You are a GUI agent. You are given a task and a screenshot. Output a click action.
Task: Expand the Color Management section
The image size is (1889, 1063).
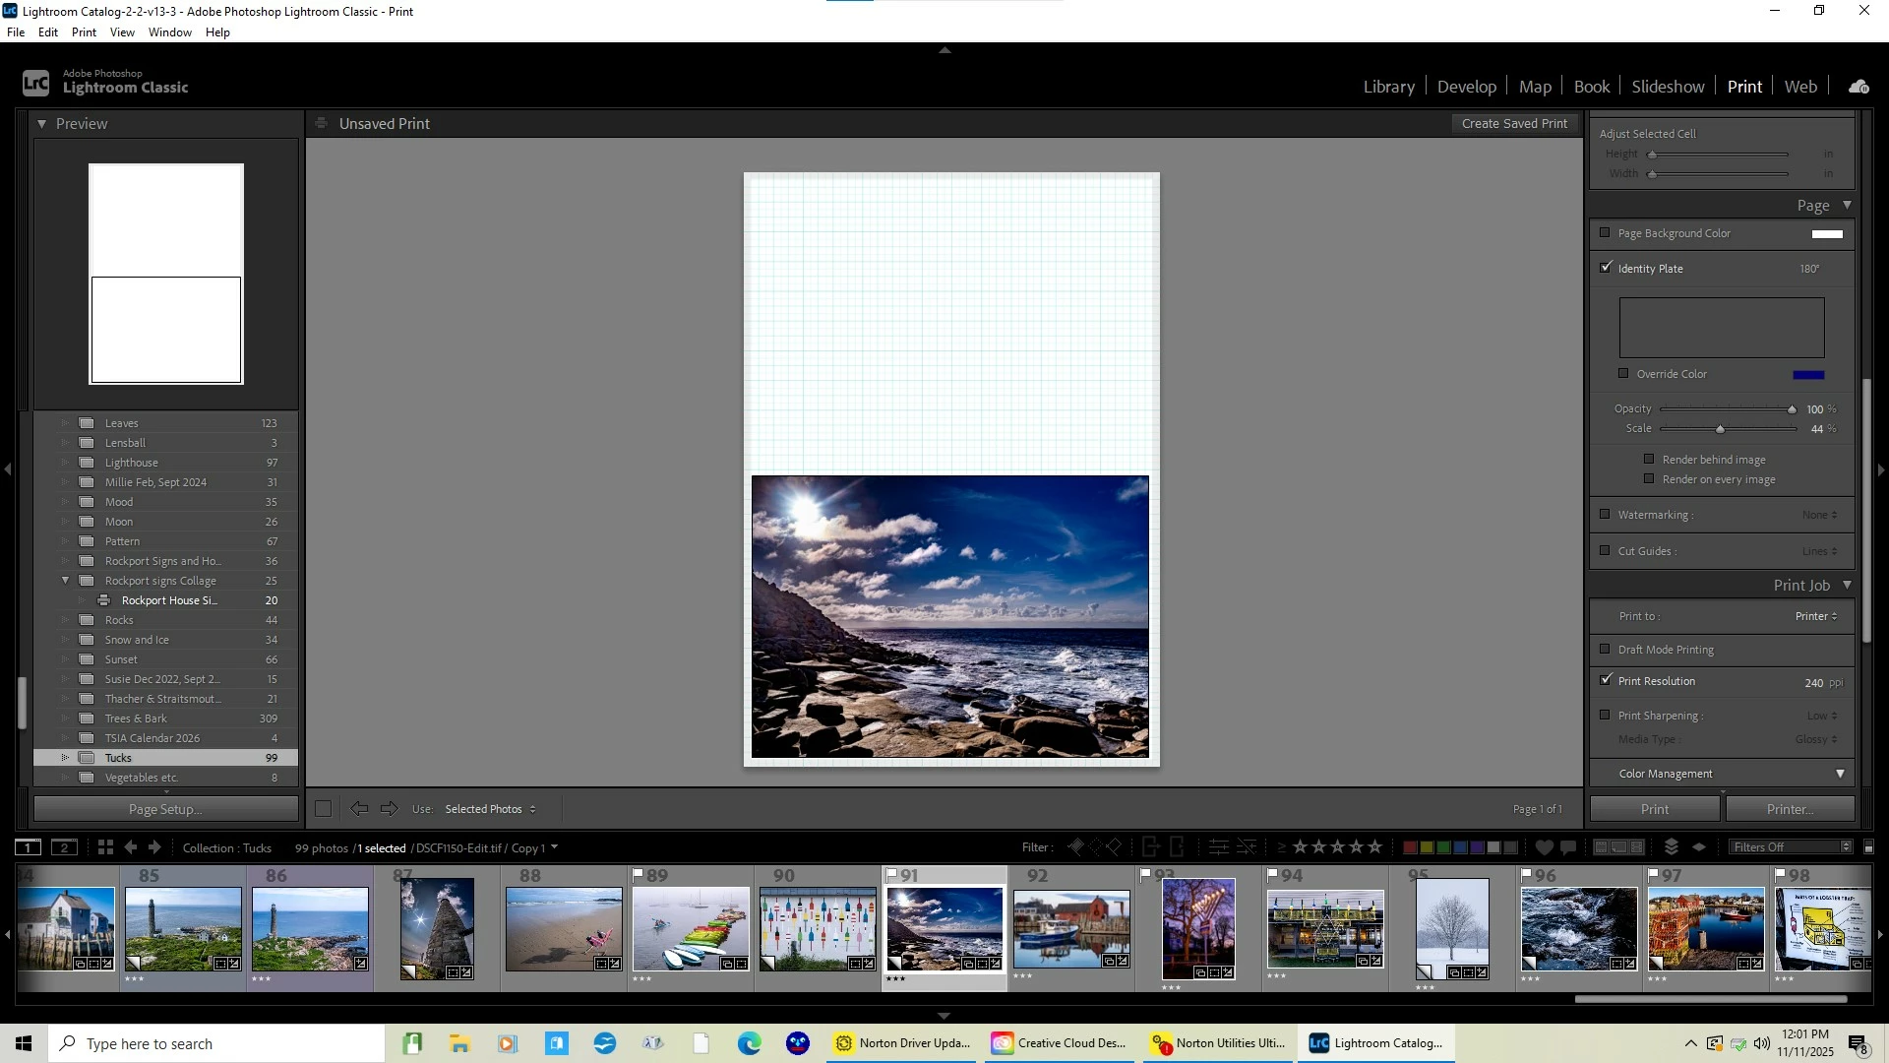1840,774
